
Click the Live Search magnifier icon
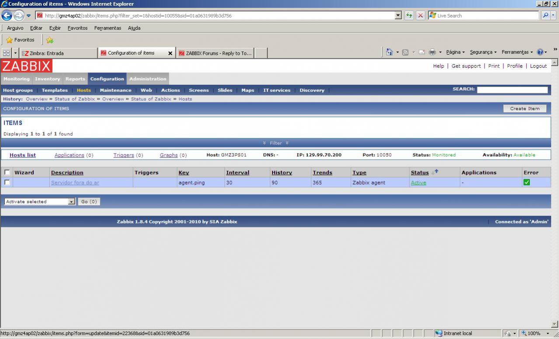pyautogui.click(x=545, y=15)
